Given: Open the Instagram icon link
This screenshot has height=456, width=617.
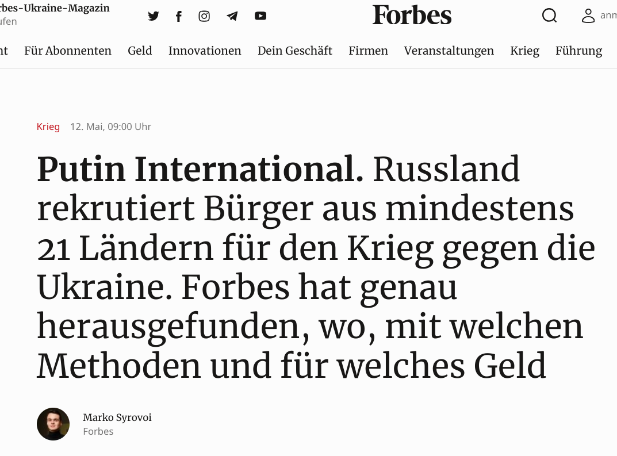Looking at the screenshot, I should coord(204,16).
